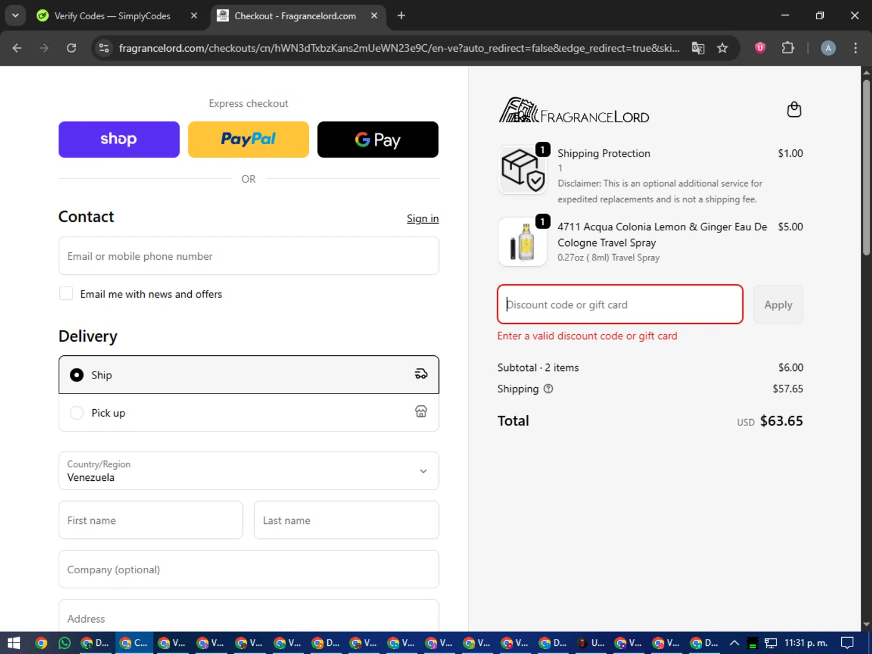872x654 pixels.
Task: Open the action center notification icon
Action: (848, 643)
